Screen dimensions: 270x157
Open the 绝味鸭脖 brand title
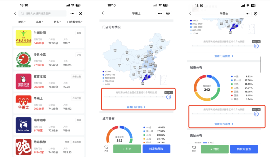40,142
